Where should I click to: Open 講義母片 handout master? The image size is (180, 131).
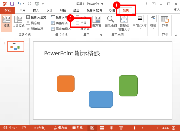(60, 23)
